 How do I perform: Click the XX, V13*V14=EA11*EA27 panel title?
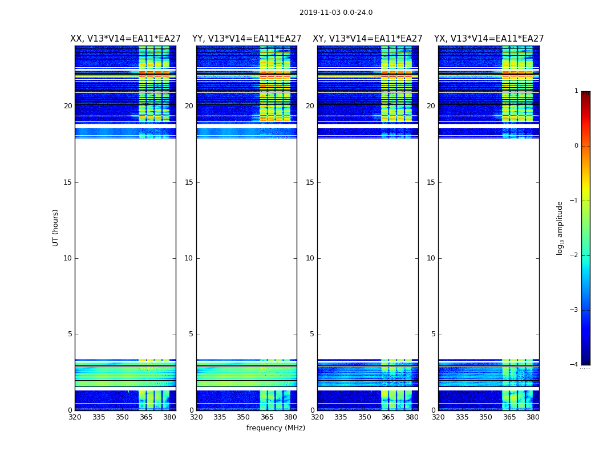click(126, 39)
